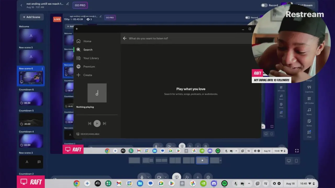The image size is (335, 188).
Task: Select Search in Spotify sidebar
Action: [85, 50]
